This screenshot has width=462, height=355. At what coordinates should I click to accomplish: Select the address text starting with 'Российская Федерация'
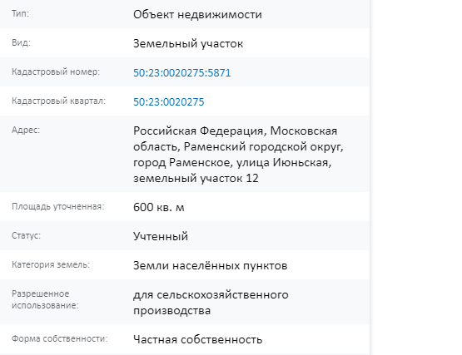point(238,155)
